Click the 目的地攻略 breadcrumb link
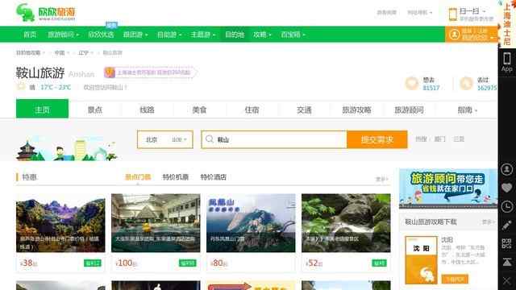Image resolution: width=516 pixels, height=290 pixels. click(x=28, y=52)
